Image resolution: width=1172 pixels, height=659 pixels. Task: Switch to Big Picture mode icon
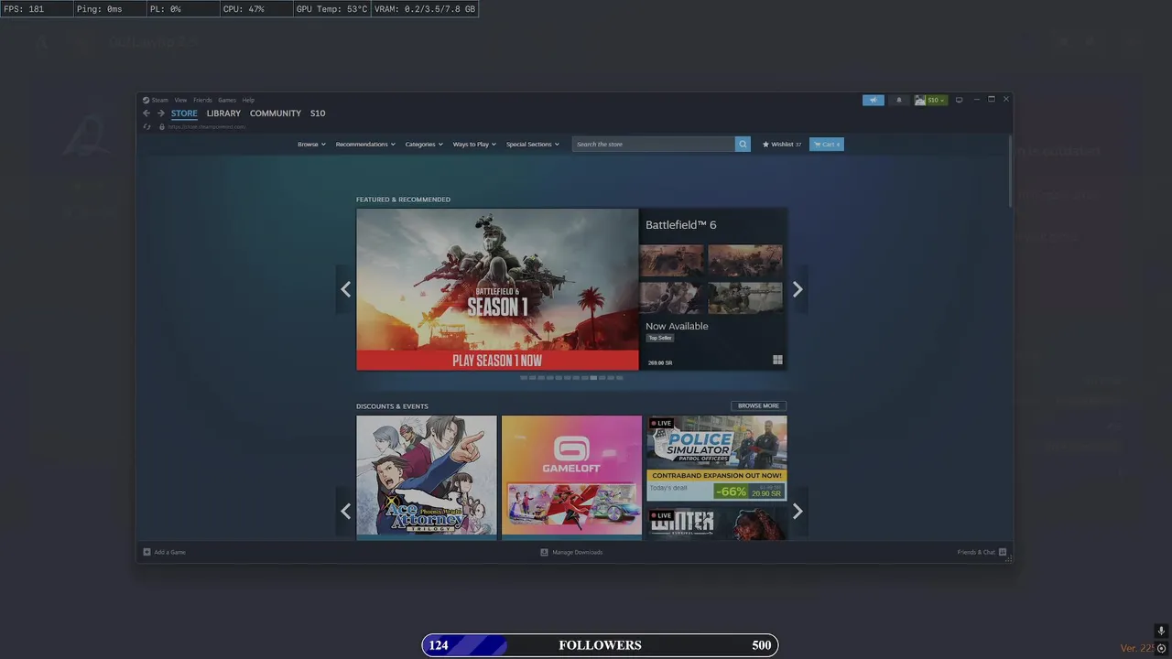pos(959,100)
